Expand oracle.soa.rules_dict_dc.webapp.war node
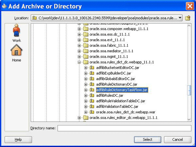Image resolution: width=196 pixels, height=147 pixels. click(x=86, y=112)
